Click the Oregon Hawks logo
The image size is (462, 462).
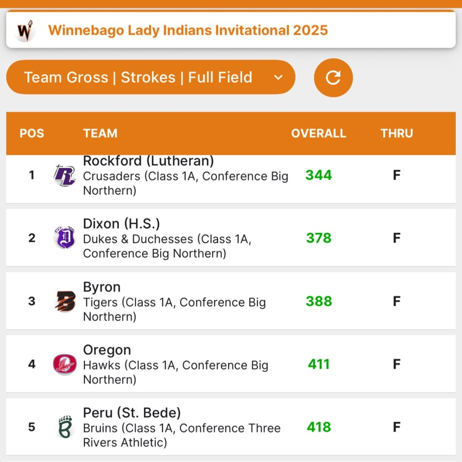[x=65, y=364]
